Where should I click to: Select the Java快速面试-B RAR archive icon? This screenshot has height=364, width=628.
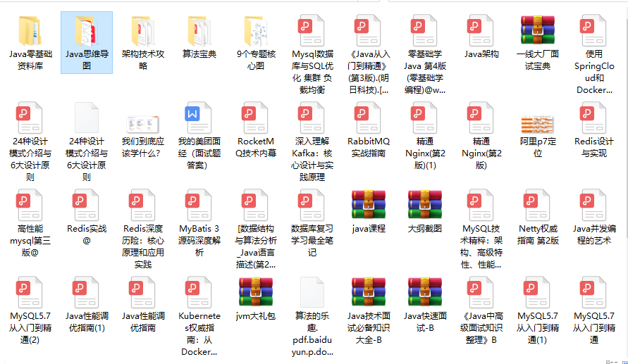click(x=425, y=291)
